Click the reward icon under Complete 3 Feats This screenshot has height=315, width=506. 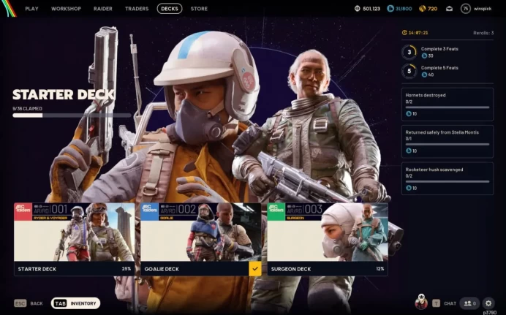pyautogui.click(x=424, y=56)
